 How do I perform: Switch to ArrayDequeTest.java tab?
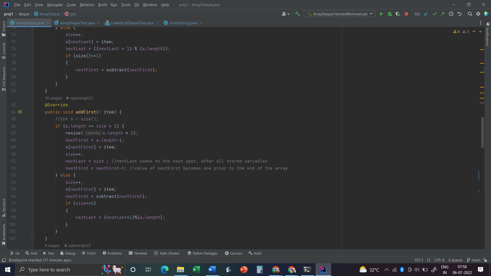(77, 23)
